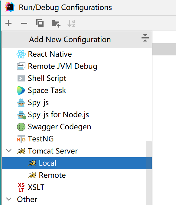The width and height of the screenshot is (176, 205).
Task: Select Shell Script configuration
Action: coord(77,78)
